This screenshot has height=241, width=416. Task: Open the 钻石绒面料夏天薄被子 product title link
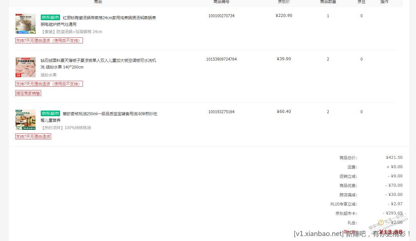(x=99, y=64)
